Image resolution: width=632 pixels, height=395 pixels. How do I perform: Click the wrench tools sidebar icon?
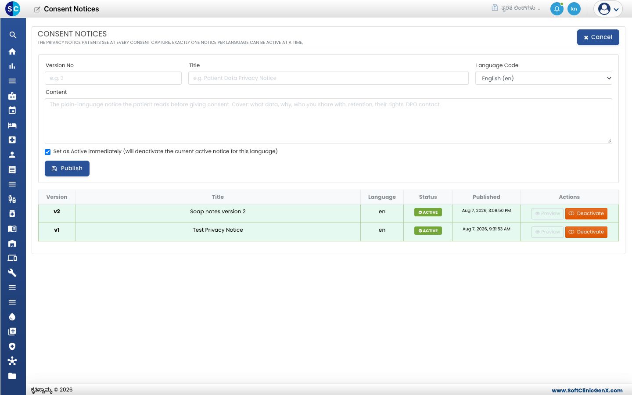coord(12,273)
